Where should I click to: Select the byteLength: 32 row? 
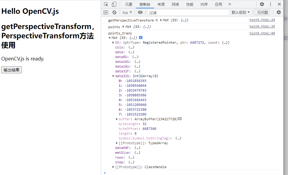(132, 124)
